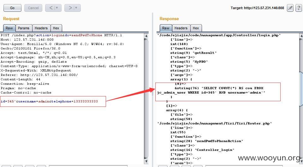Click the request pane scroll-down arrow

146,161
